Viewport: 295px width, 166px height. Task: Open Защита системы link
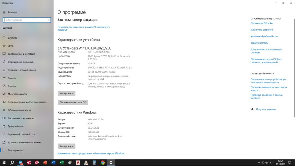[259, 43]
